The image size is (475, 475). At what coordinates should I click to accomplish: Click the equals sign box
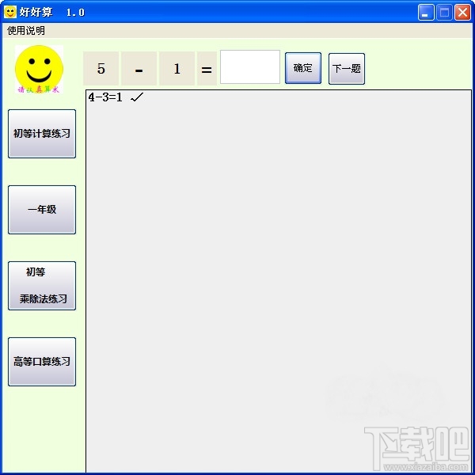207,68
